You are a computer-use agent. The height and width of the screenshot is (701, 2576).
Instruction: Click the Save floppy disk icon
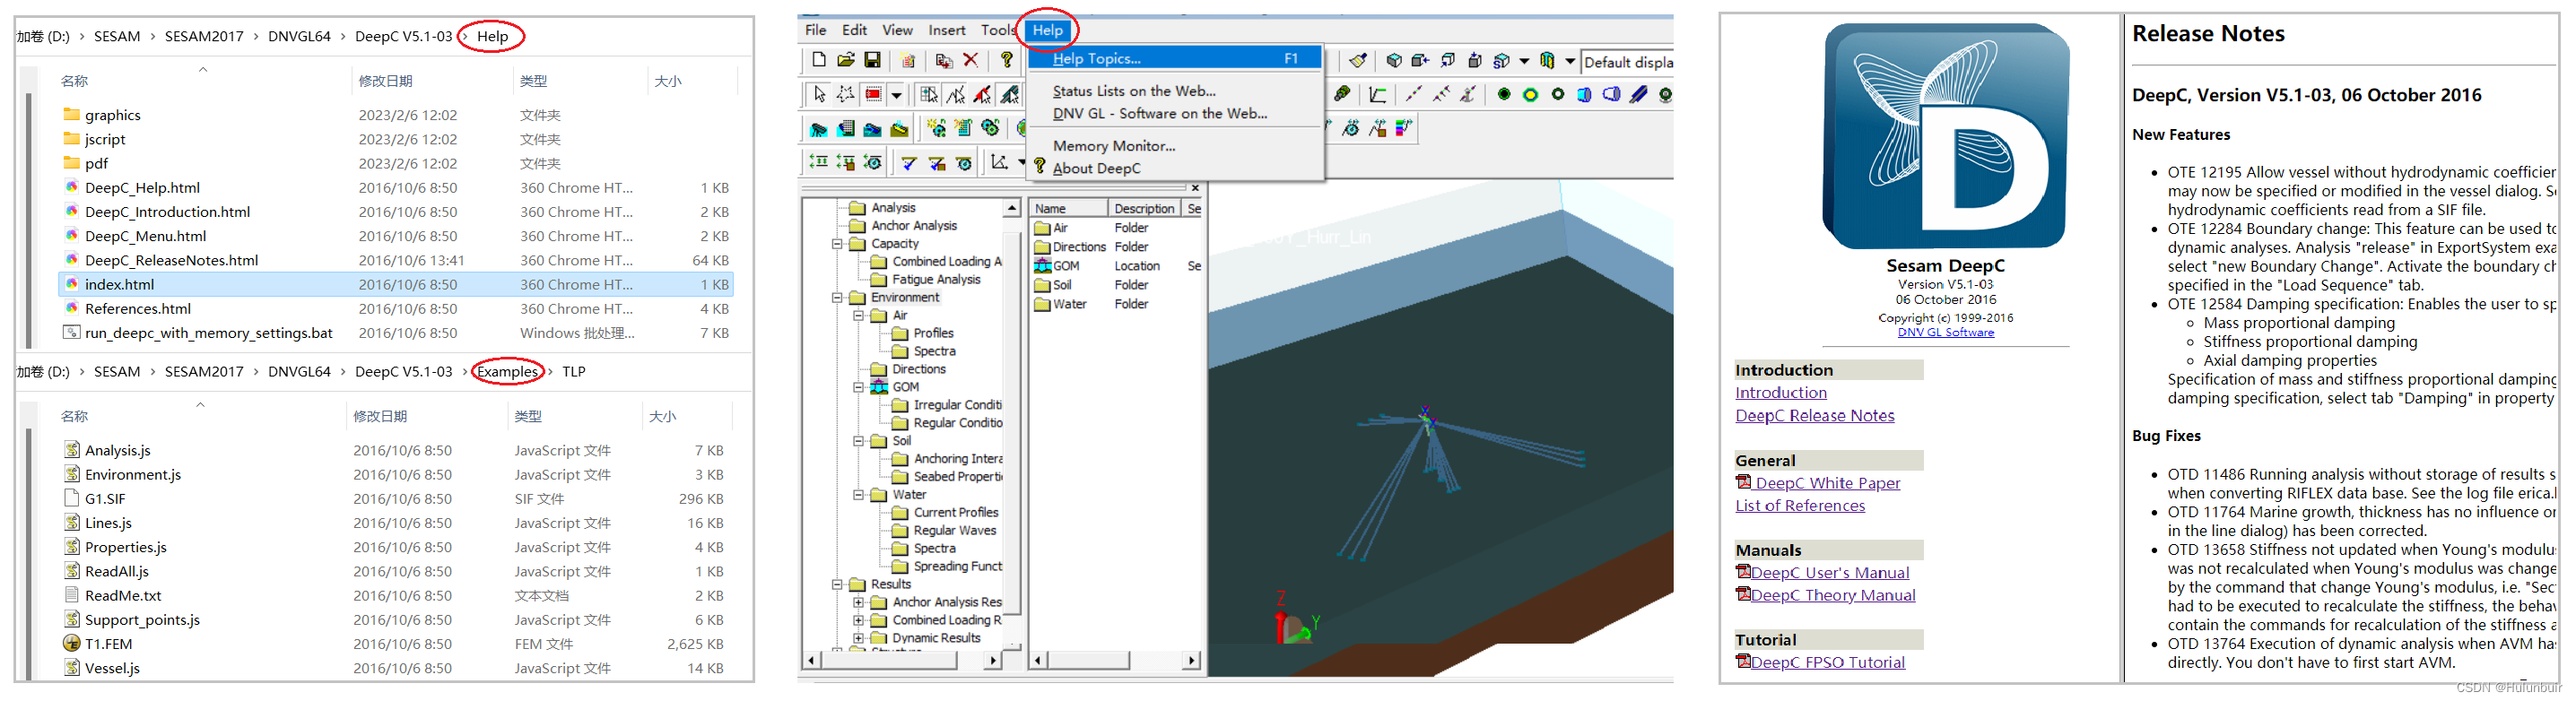pyautogui.click(x=873, y=60)
